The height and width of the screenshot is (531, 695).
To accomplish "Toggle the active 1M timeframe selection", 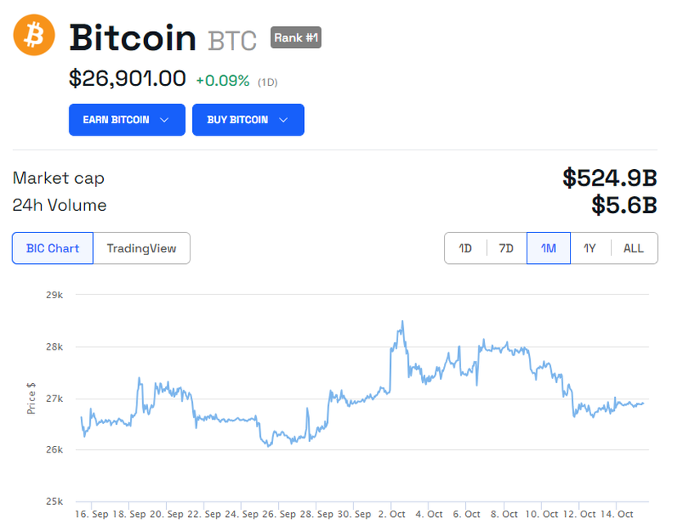I will 548,248.
